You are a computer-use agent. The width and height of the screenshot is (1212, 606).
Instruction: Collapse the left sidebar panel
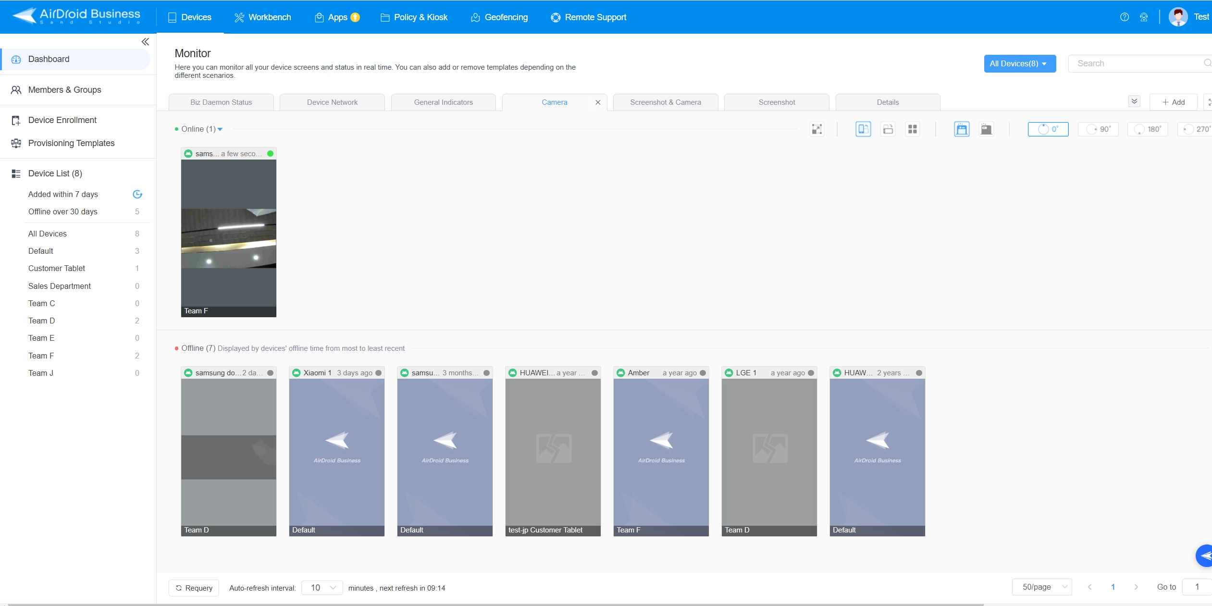coord(145,42)
